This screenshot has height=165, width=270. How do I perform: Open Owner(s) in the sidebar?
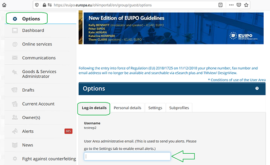coord(31,117)
